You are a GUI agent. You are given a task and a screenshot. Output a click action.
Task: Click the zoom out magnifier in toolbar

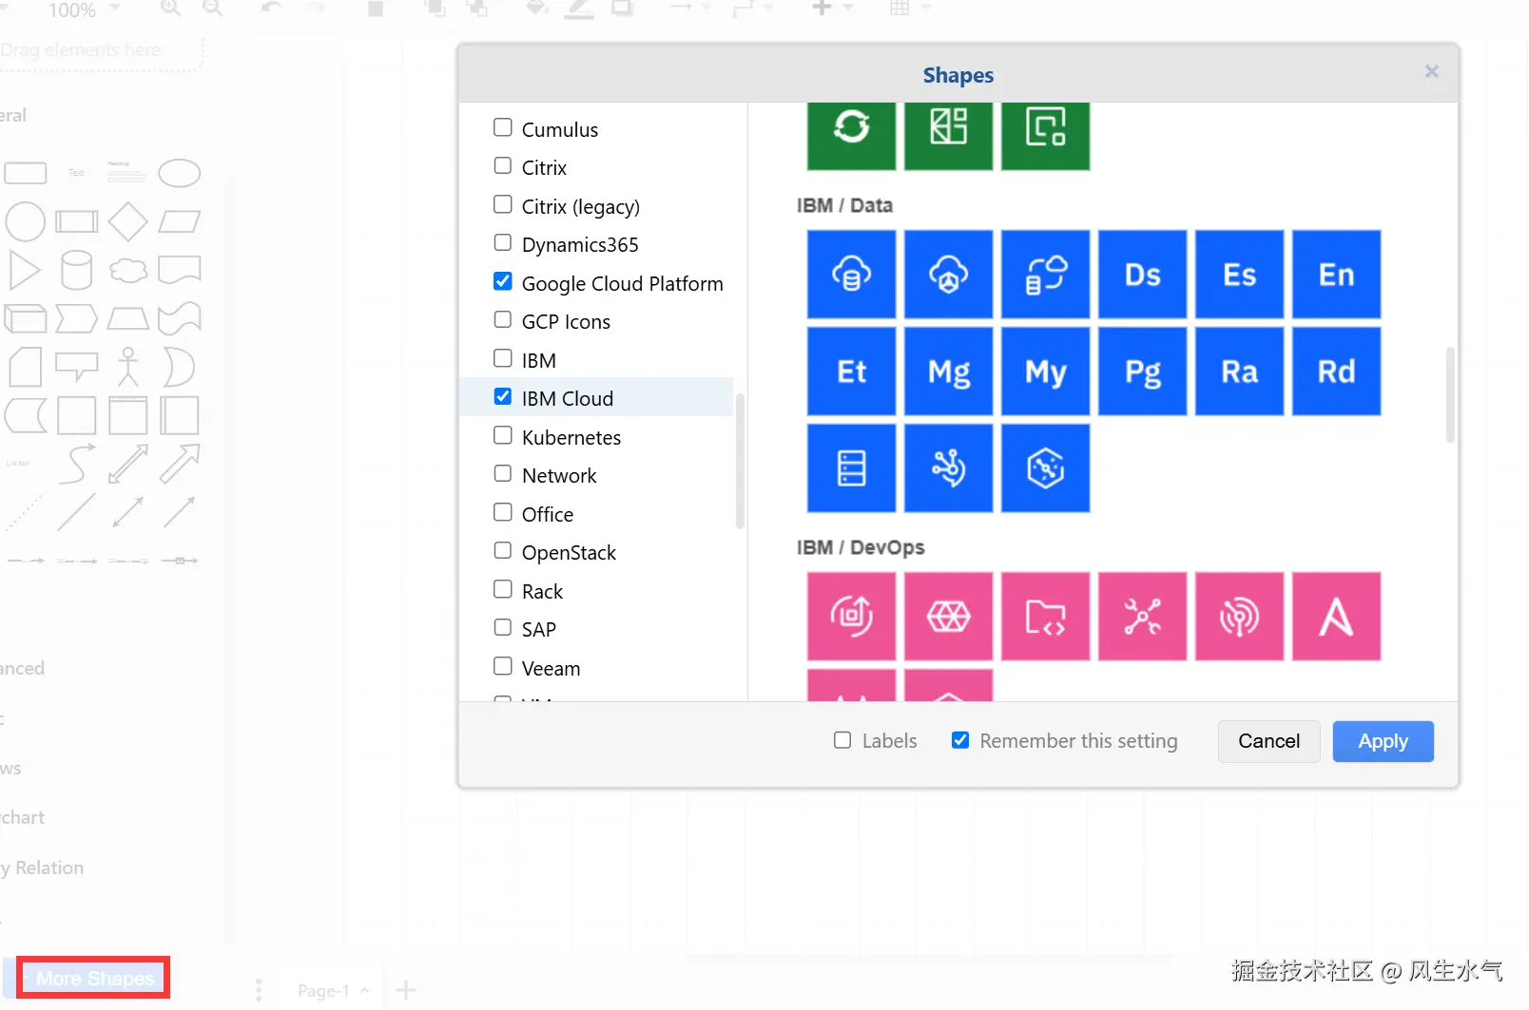pyautogui.click(x=212, y=9)
